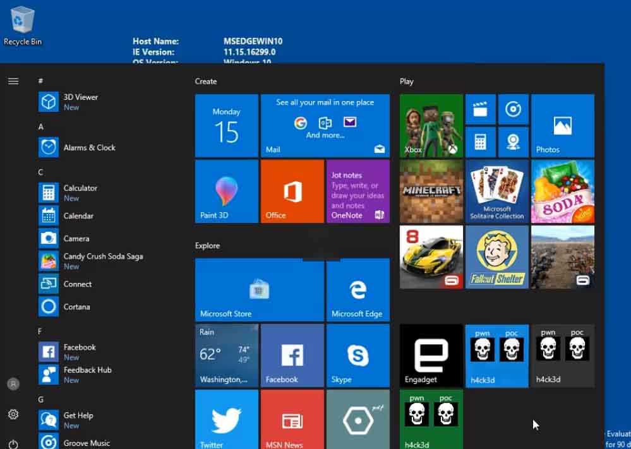Expand the Start menu hamburger navigation
The width and height of the screenshot is (631, 449).
[13, 81]
